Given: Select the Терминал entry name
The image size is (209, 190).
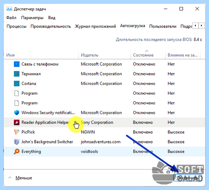Looking at the screenshot, I should (31, 74).
